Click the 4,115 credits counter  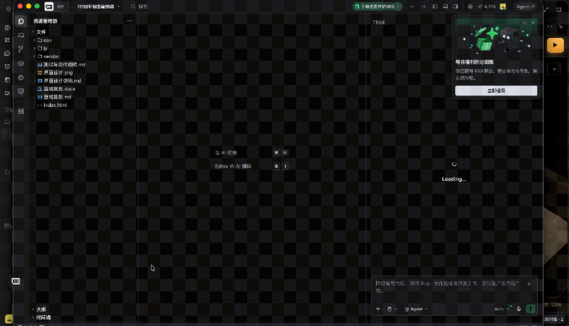486,7
